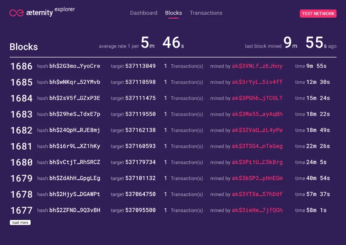Click time value 18m 49s
Screen dimensions: 346x245
point(318,130)
